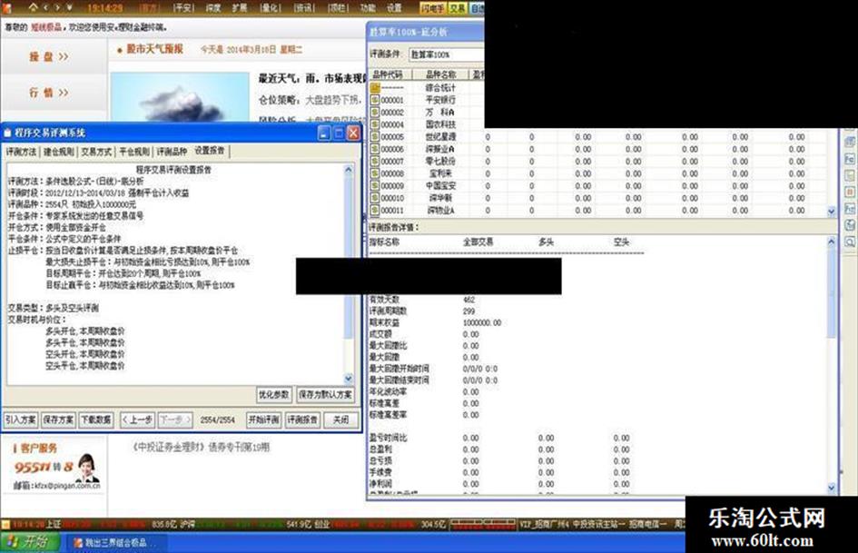Click the stock icon beside code 000006

pos(375,149)
